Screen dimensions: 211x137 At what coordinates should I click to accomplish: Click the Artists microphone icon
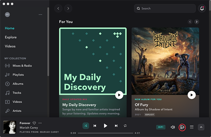tap(7, 111)
